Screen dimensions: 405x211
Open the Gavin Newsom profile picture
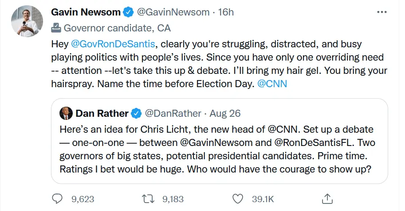tap(27, 21)
